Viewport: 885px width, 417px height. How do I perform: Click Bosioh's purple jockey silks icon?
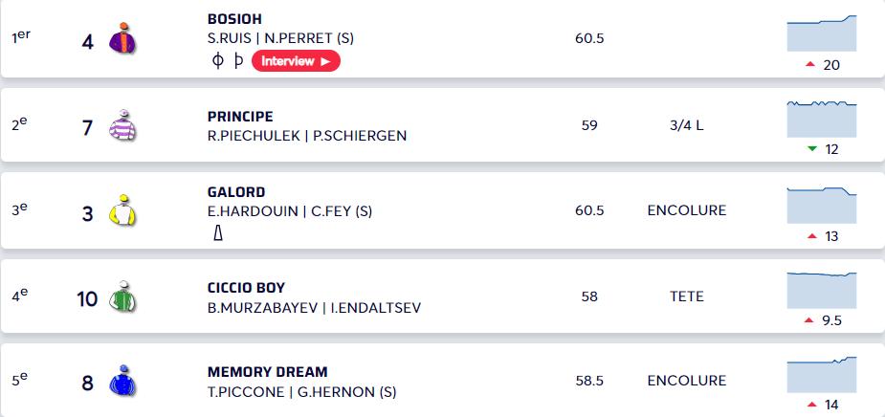click(x=122, y=38)
